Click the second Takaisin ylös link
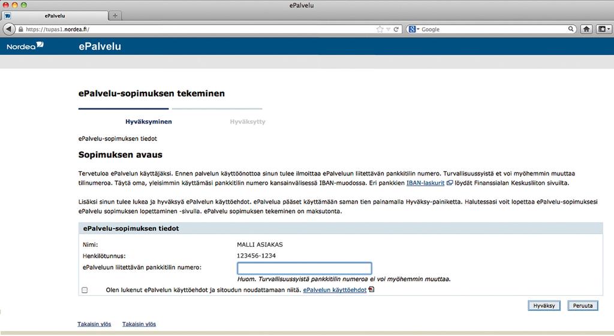This screenshot has height=336, width=614. pyautogui.click(x=139, y=324)
